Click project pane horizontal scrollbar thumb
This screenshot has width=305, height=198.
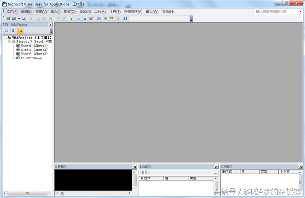coord(27,193)
